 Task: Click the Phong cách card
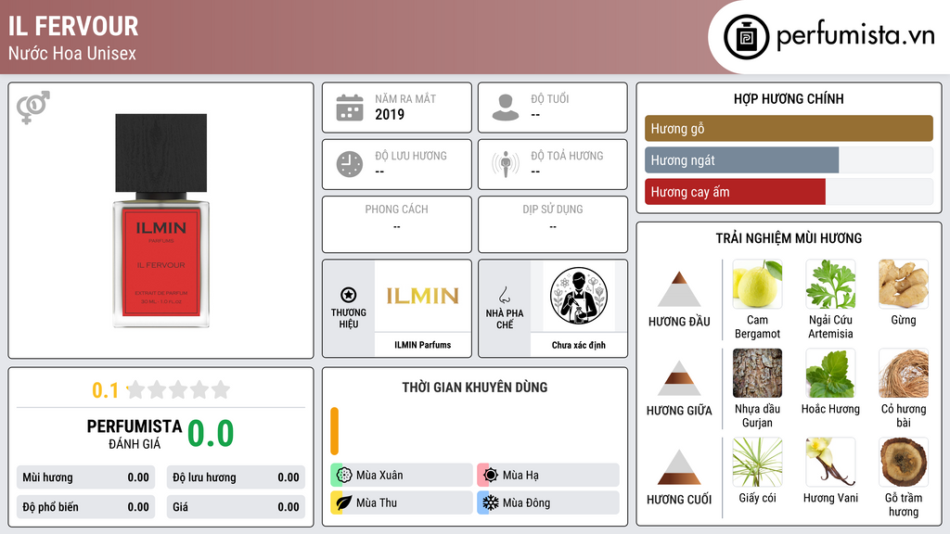click(397, 224)
